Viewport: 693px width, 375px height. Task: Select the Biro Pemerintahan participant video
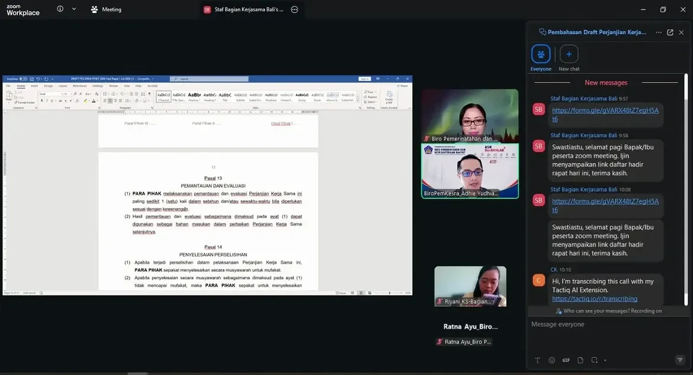click(x=470, y=116)
